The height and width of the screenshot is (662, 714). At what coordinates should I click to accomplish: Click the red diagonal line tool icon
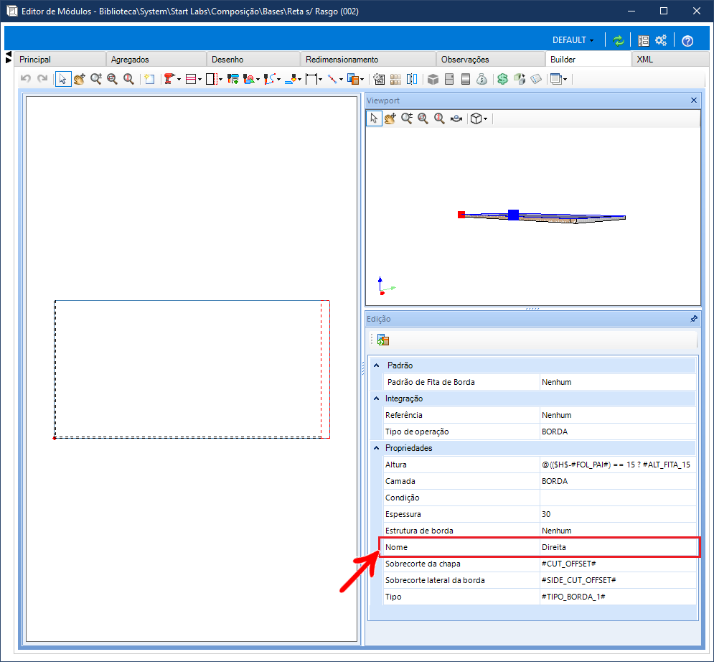pyautogui.click(x=332, y=79)
